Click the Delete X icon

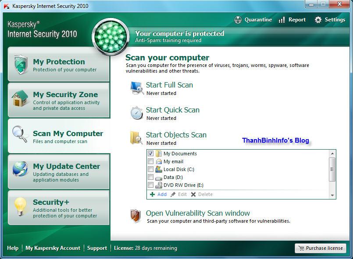tap(193, 194)
